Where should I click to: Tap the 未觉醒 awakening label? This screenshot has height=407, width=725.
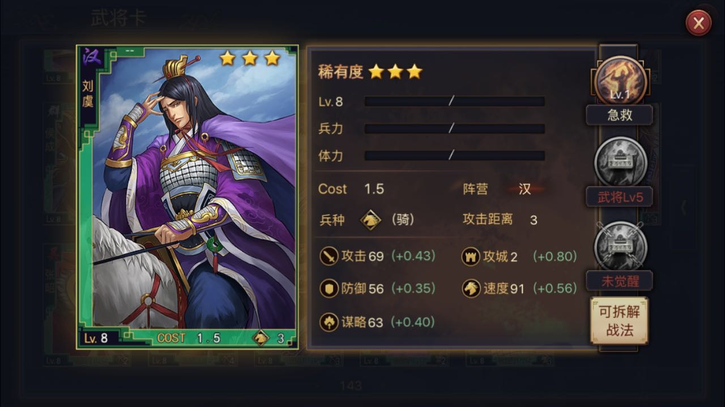(x=619, y=281)
